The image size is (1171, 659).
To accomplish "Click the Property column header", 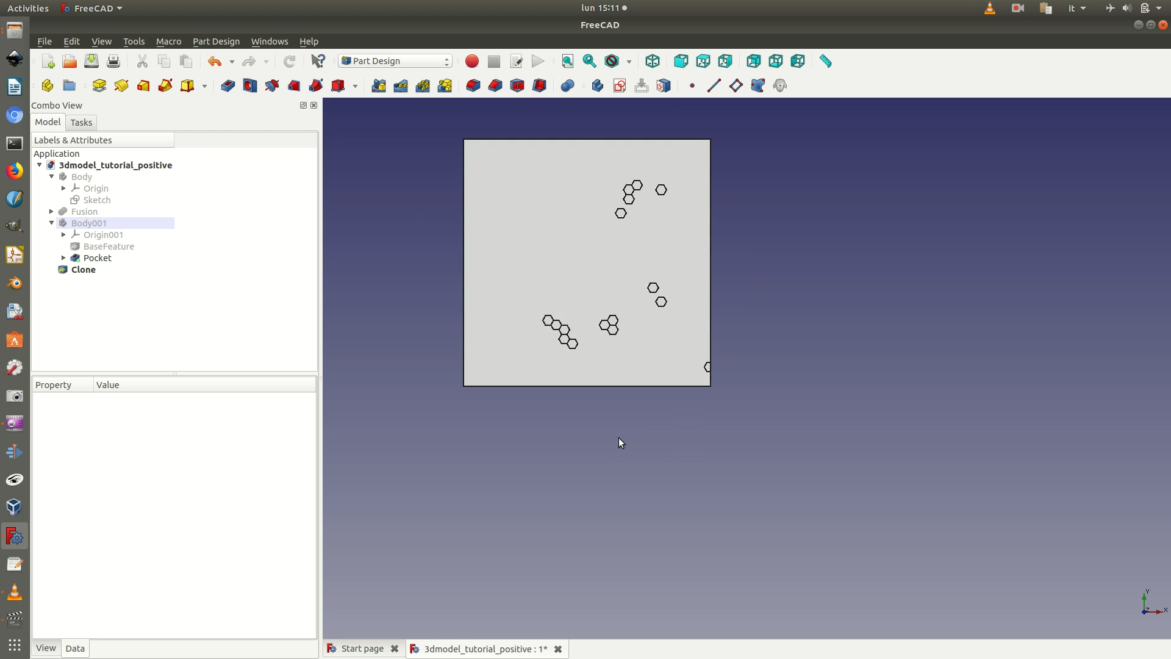I will pos(63,385).
